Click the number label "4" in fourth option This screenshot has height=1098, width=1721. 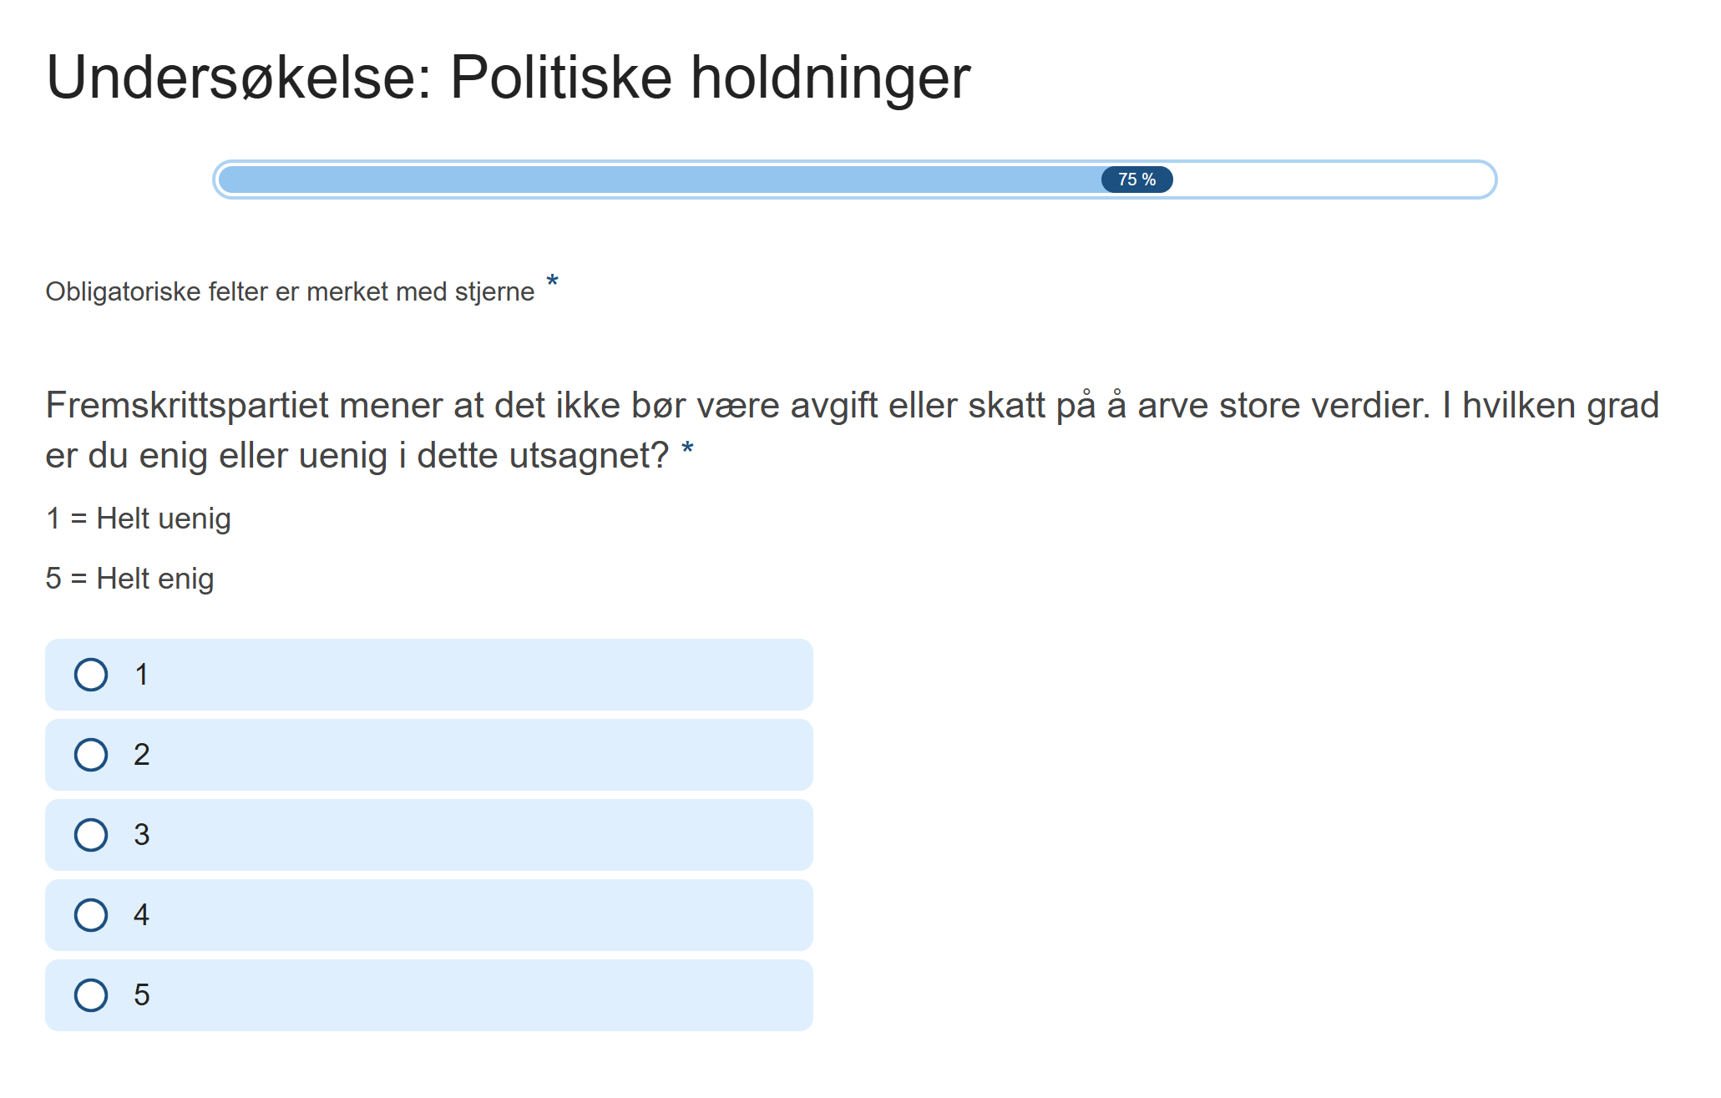pyautogui.click(x=142, y=915)
